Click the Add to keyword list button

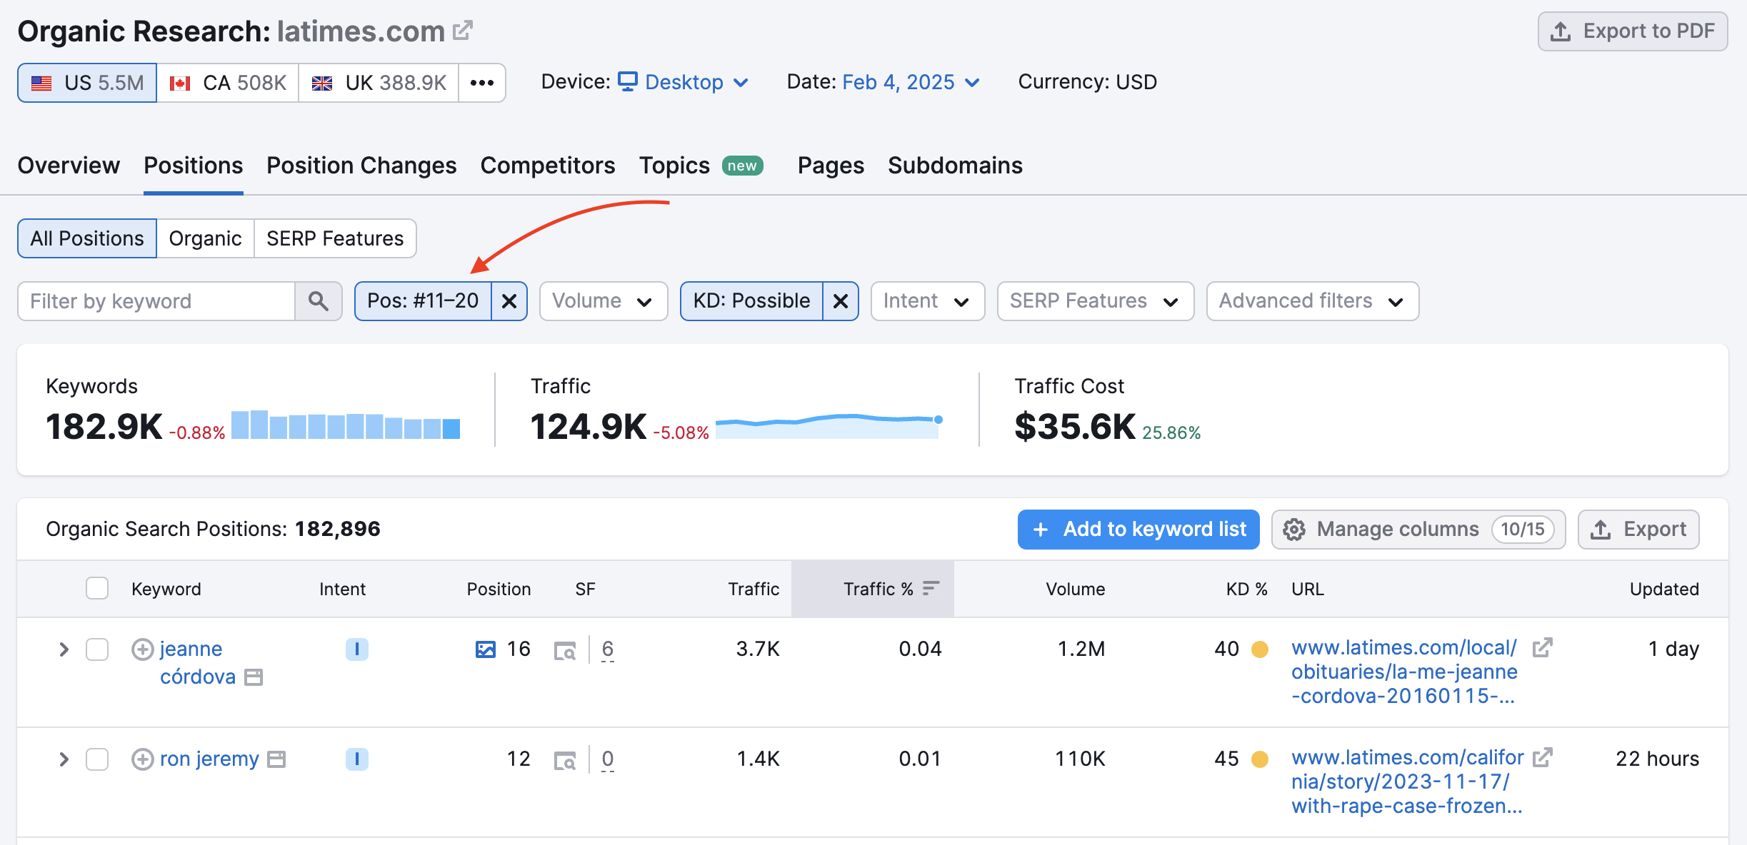tap(1136, 529)
